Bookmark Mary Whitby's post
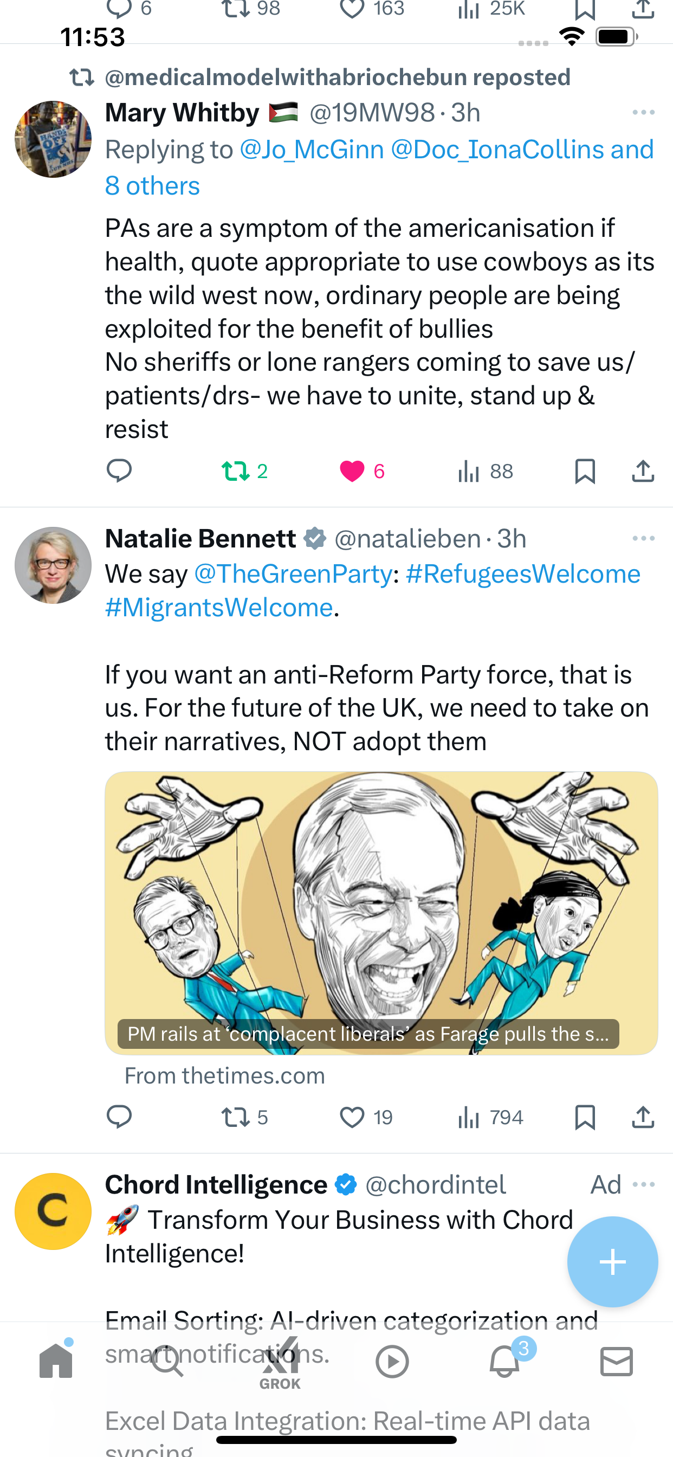This screenshot has height=1457, width=673. pos(585,470)
